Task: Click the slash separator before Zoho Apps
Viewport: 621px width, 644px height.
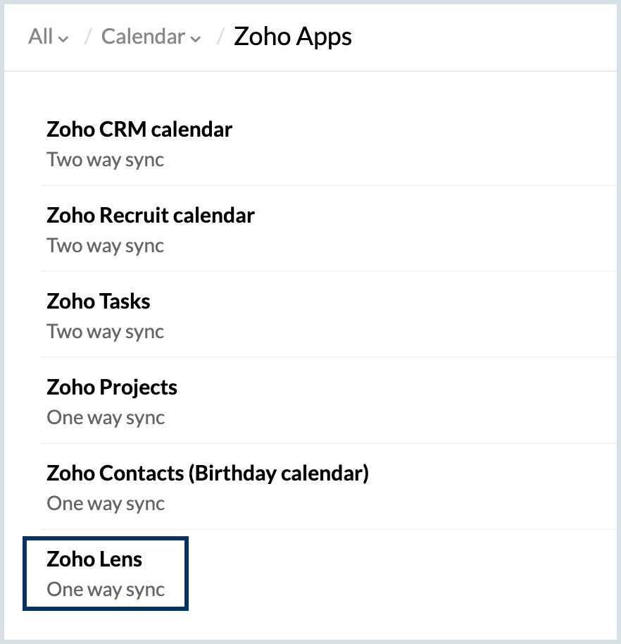Action: tap(220, 37)
